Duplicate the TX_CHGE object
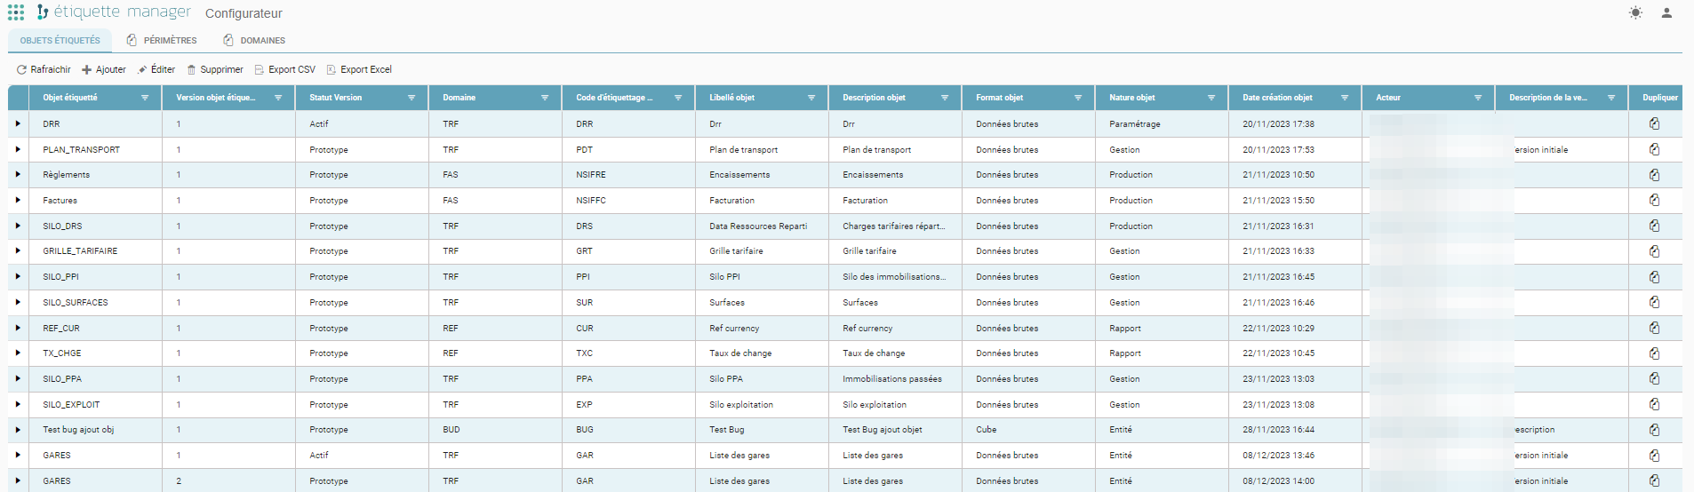Viewport: 1694px width, 492px height. [1654, 353]
